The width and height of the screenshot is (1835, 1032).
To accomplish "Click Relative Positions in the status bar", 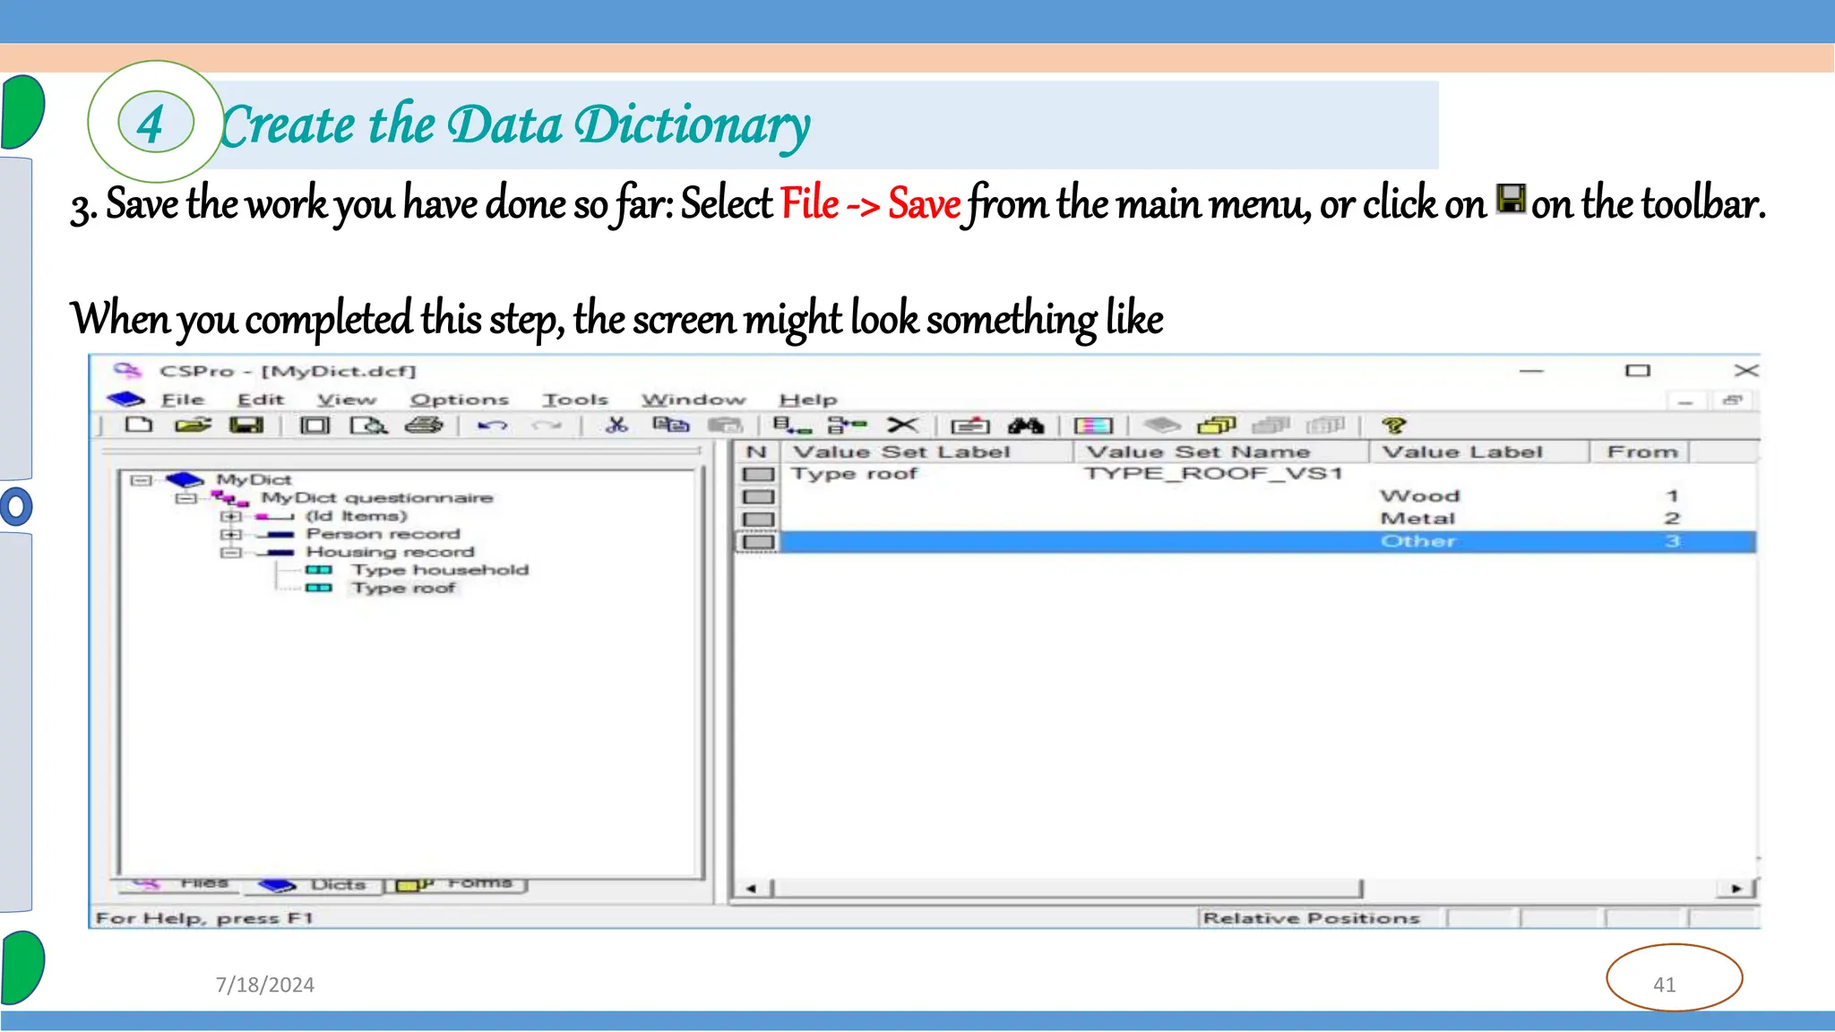I will tap(1312, 917).
